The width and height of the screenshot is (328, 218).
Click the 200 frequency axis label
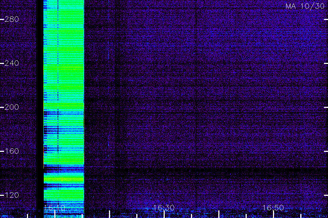click(x=12, y=107)
